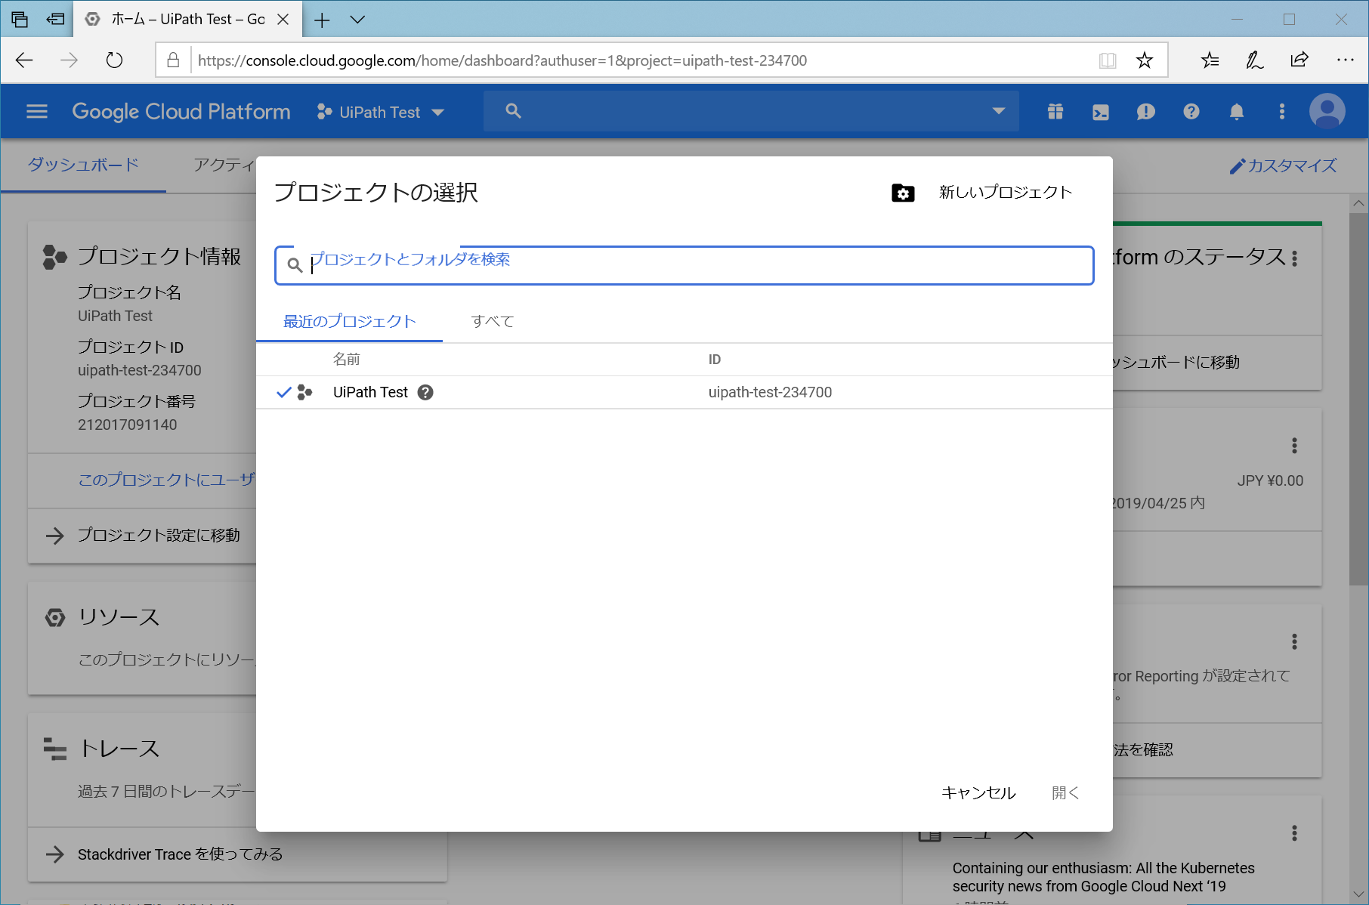This screenshot has height=905, width=1369.
Task: Expand the header search bar dropdown arrow
Action: tap(999, 111)
